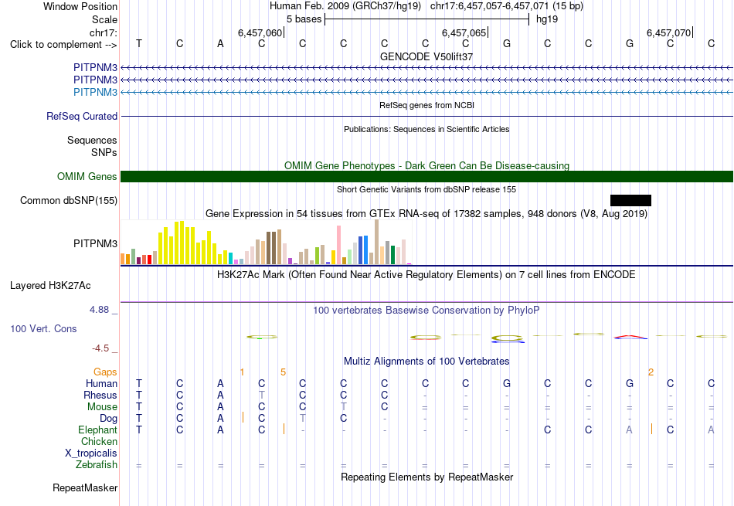This screenshot has width=734, height=506.
Task: Click the red PhyloP conservation peak
Action: 630,336
